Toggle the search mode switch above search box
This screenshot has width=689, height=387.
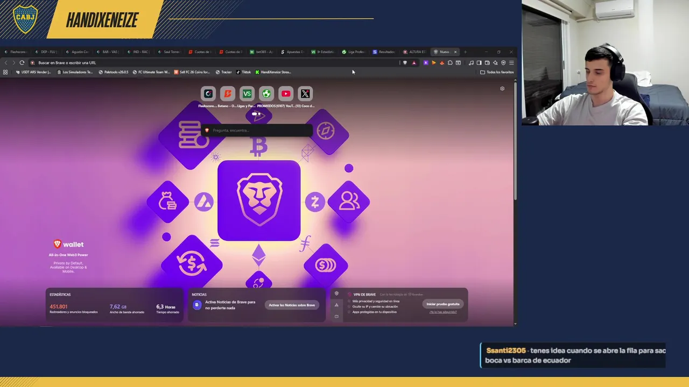256,114
